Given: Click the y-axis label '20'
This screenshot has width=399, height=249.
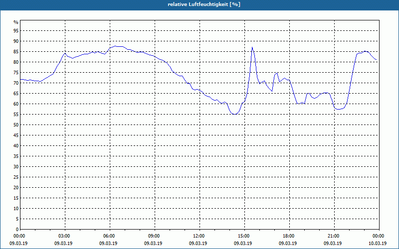Looking at the screenshot, I should click(x=16, y=188).
